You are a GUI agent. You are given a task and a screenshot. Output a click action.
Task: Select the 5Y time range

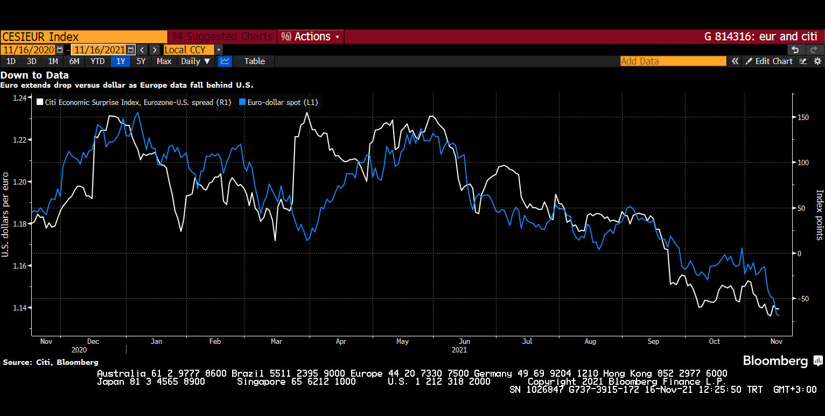(x=141, y=61)
